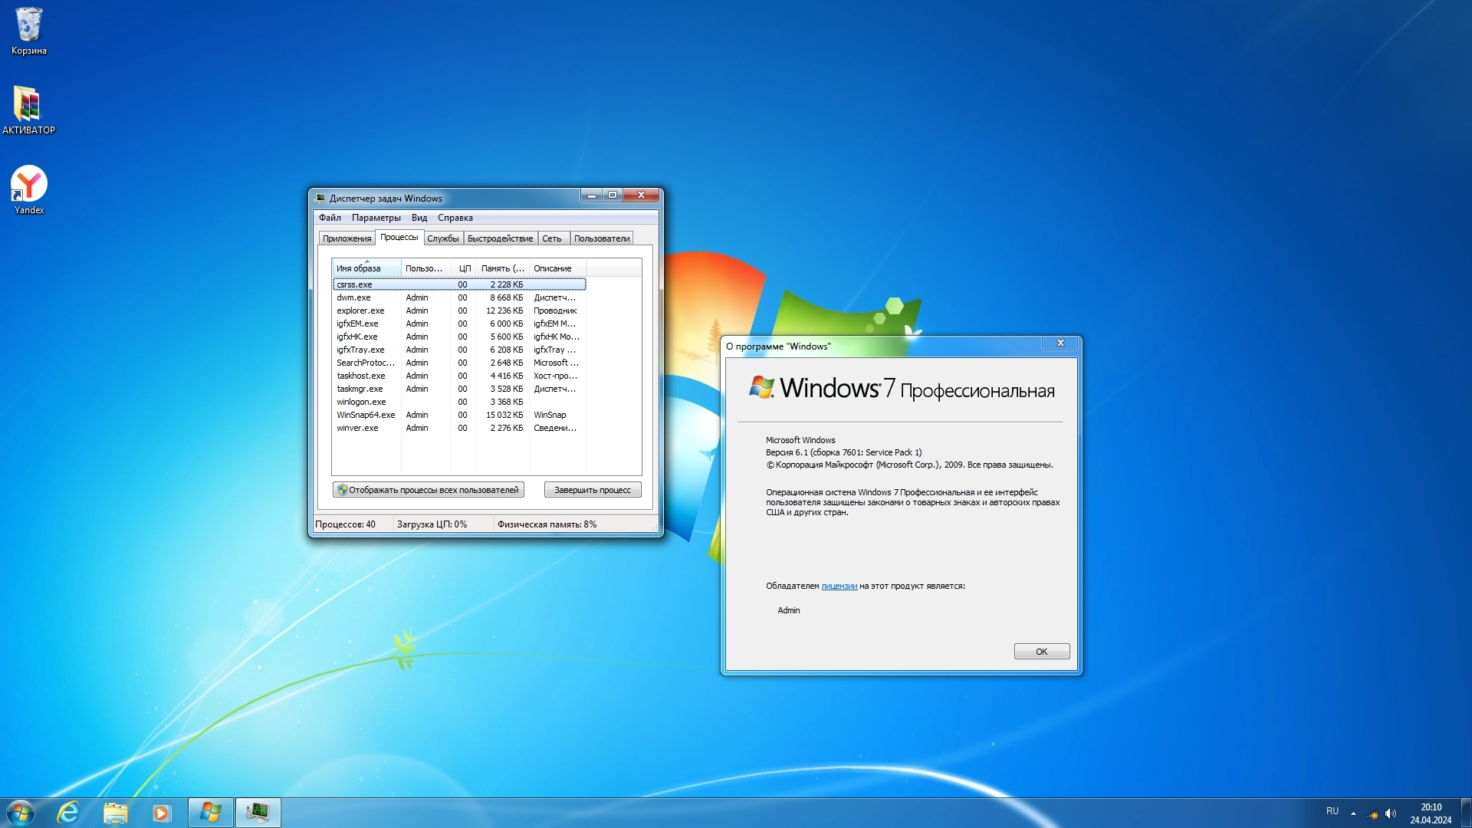Open Internet Explorer from the taskbar
The width and height of the screenshot is (1472, 828).
click(x=68, y=812)
